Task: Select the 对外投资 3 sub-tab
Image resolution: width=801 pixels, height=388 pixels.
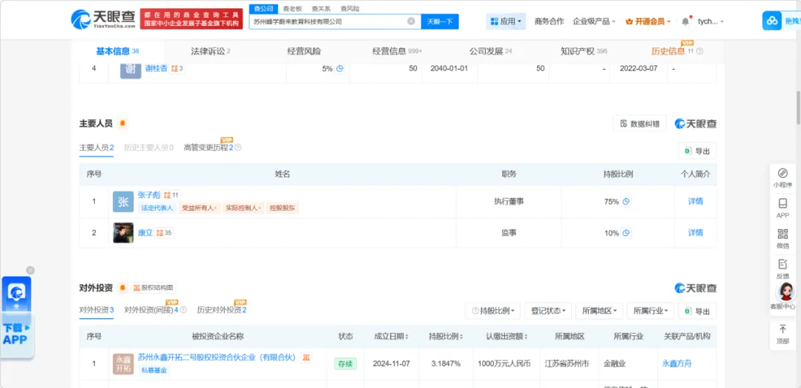Action: point(96,310)
